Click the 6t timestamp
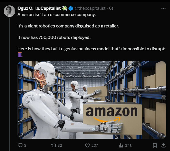 pos(111,8)
